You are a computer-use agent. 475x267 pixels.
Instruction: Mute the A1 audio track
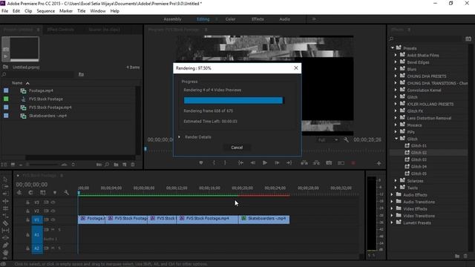click(x=53, y=230)
